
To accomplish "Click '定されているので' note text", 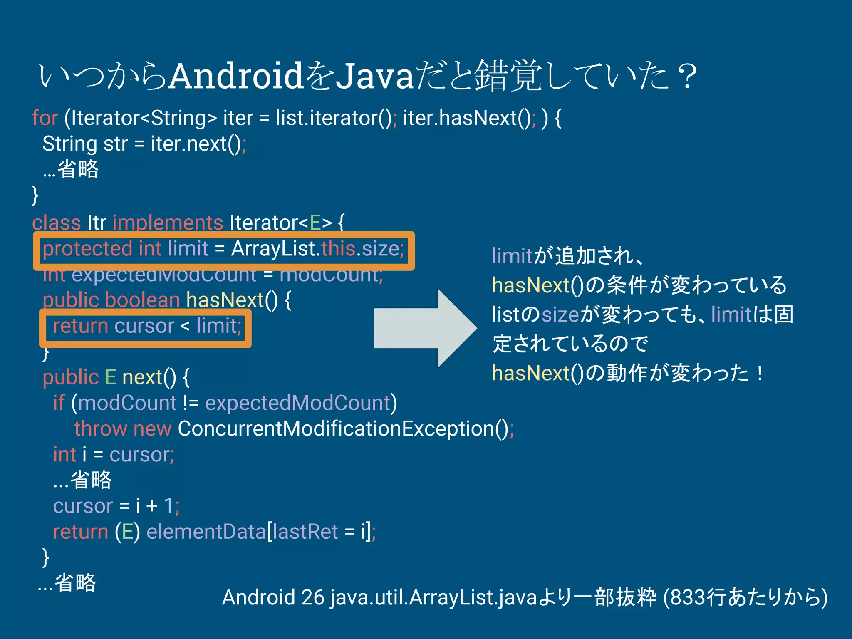I will click(x=570, y=344).
